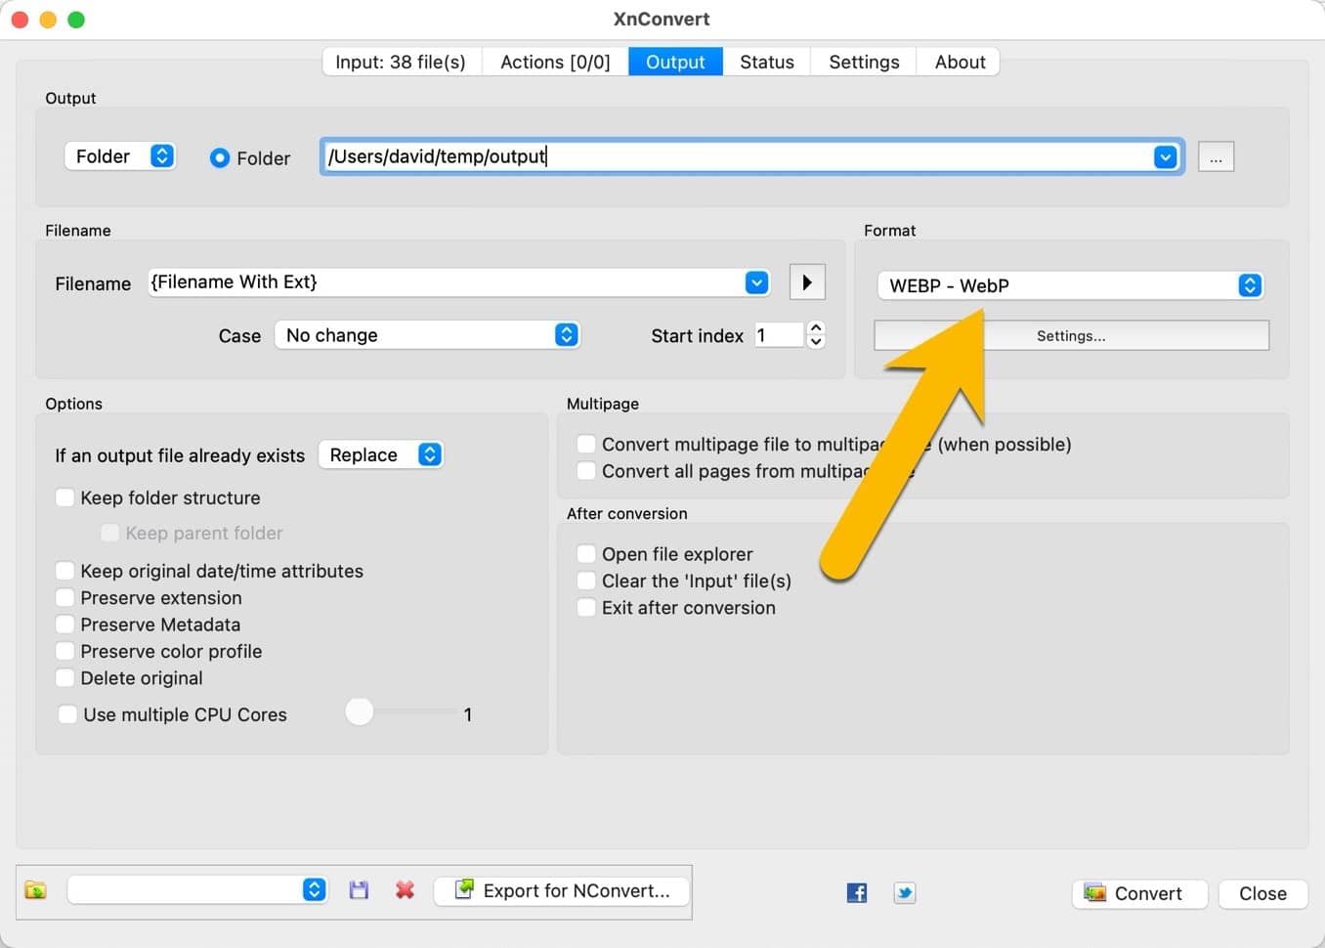This screenshot has height=948, width=1325.
Task: Select the Folder radio button
Action: (220, 157)
